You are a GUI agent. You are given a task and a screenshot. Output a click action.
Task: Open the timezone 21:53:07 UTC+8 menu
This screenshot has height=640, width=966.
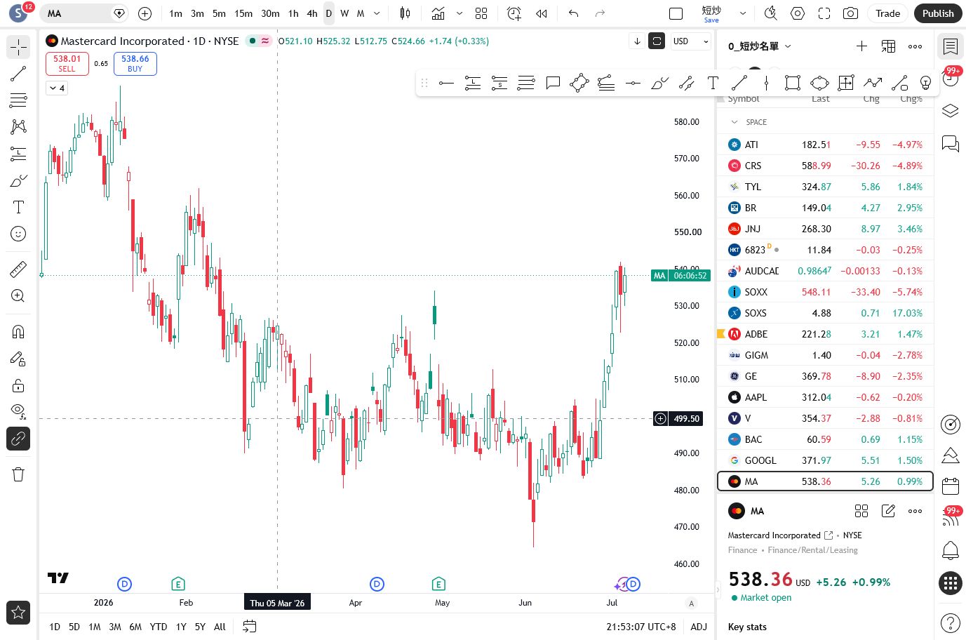click(641, 627)
